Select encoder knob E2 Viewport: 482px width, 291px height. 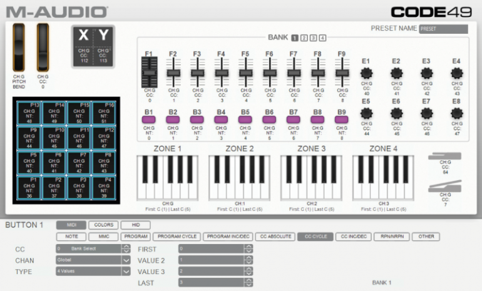[x=396, y=73]
